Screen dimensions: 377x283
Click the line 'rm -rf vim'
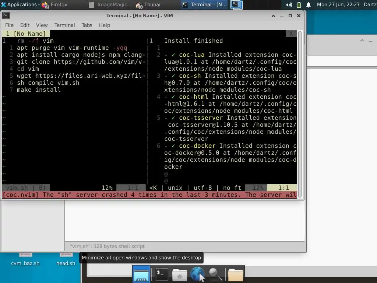point(35,41)
